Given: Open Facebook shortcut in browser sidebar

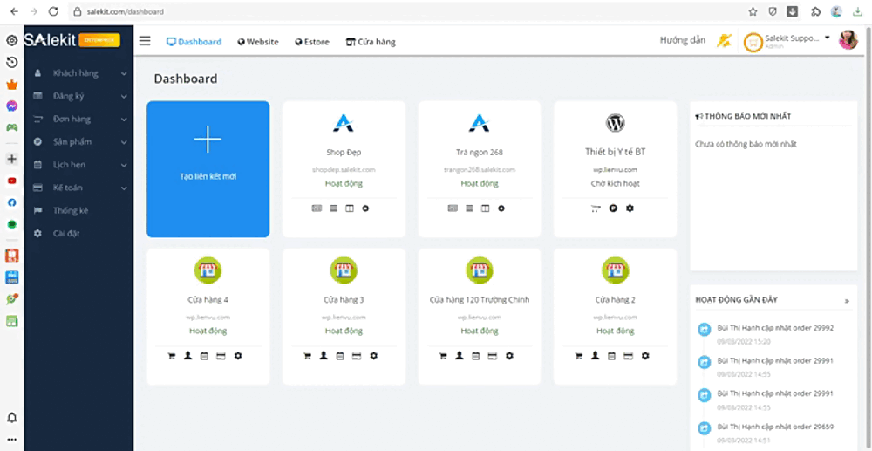Looking at the screenshot, I should 11,203.
